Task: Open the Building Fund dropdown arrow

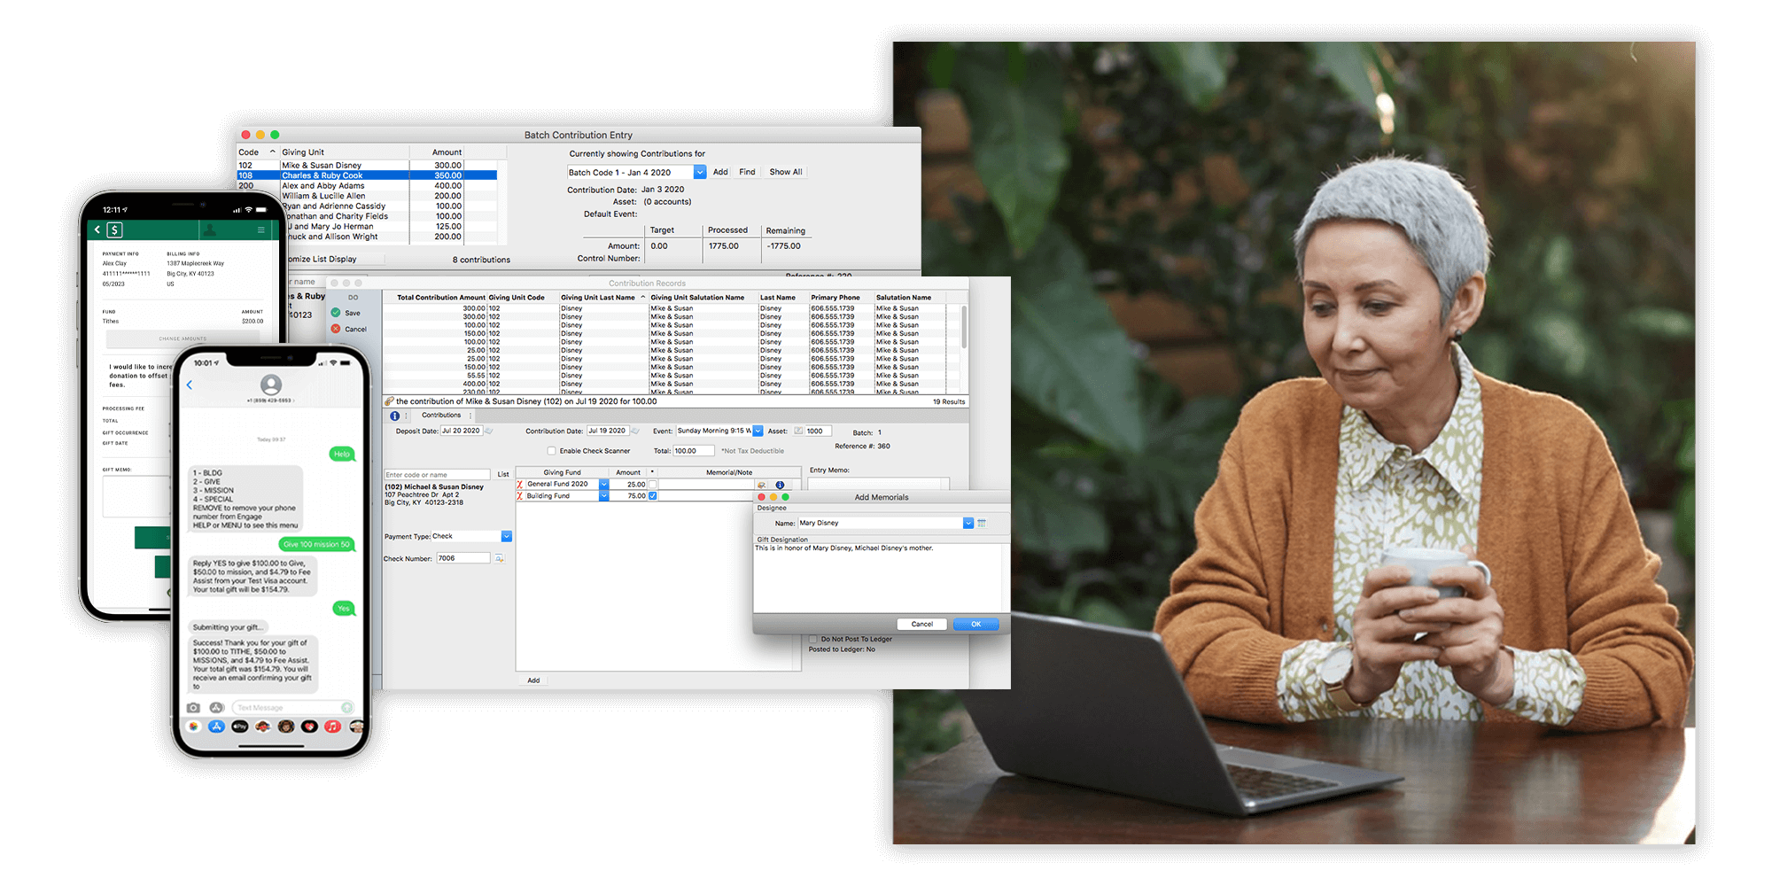Action: click(x=603, y=496)
